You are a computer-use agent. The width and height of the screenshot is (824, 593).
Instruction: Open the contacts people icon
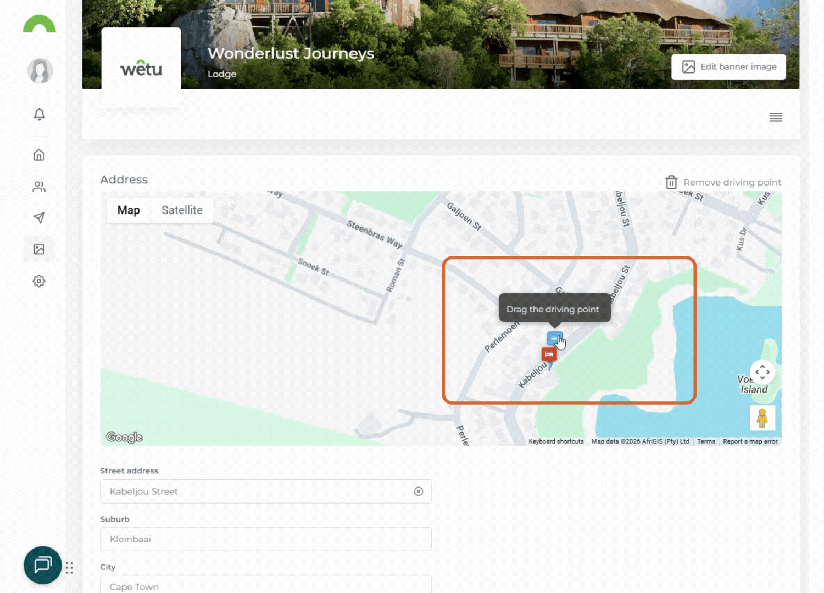tap(39, 187)
